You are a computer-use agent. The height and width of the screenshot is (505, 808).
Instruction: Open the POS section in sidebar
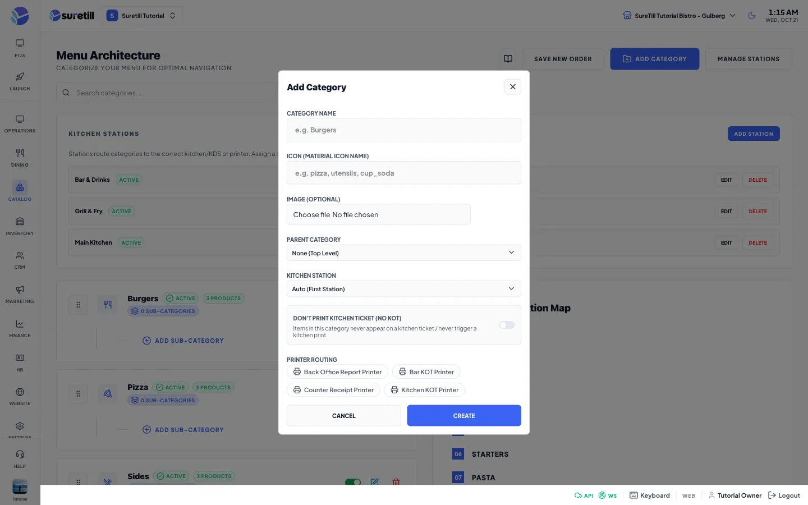click(20, 48)
